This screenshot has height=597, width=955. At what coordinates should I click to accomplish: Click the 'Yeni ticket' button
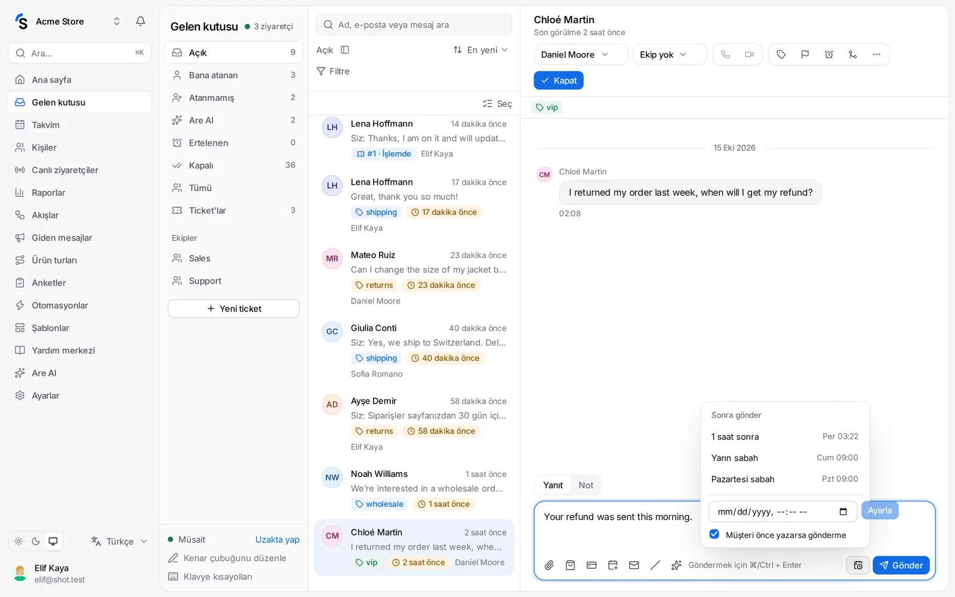233,309
